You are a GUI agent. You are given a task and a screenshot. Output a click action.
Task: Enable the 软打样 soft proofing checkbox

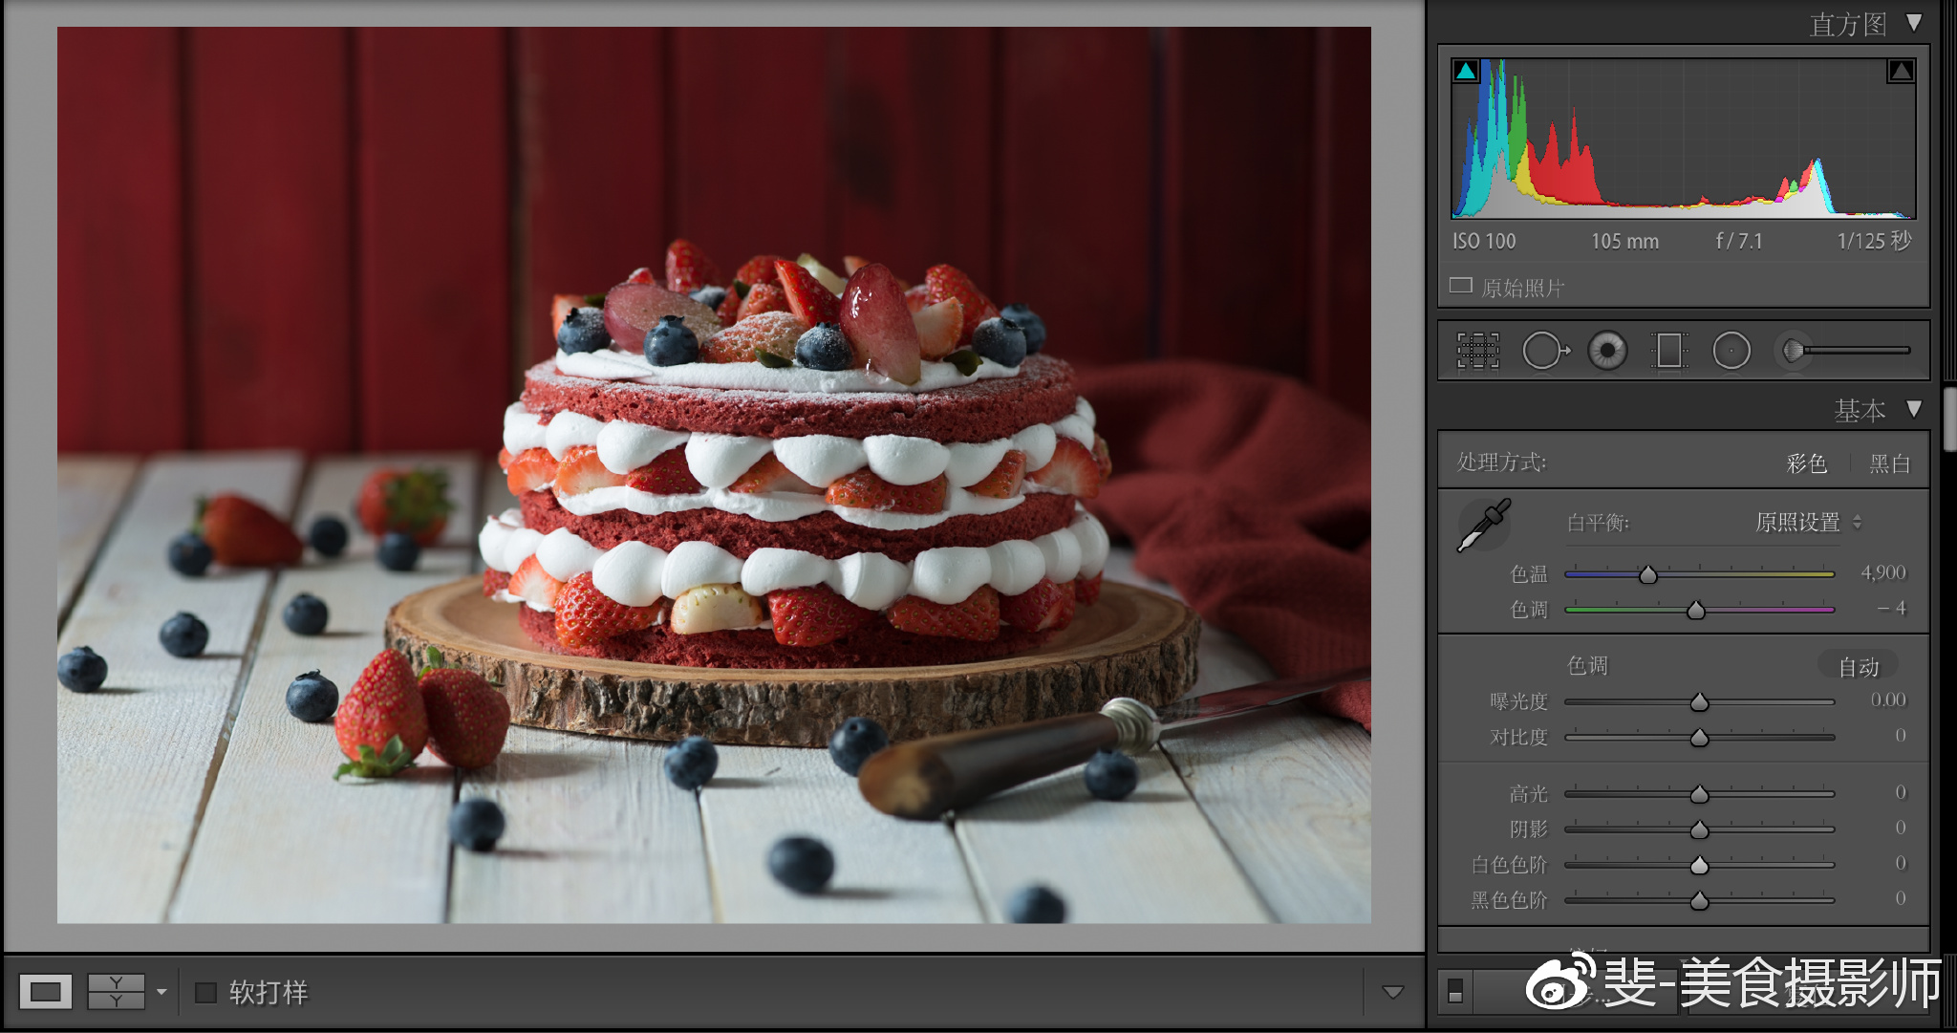(x=205, y=993)
